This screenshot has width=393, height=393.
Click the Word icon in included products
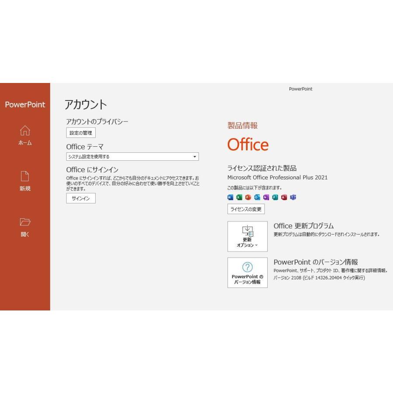(x=230, y=197)
